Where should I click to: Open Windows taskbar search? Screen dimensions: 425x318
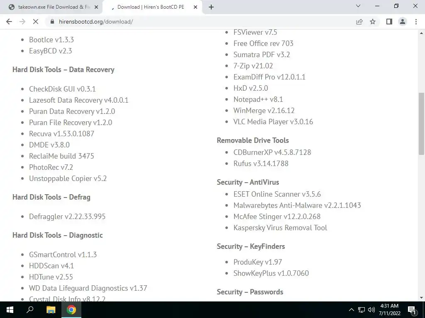coord(30,310)
